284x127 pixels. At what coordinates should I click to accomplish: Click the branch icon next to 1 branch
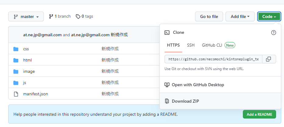tap(51, 16)
